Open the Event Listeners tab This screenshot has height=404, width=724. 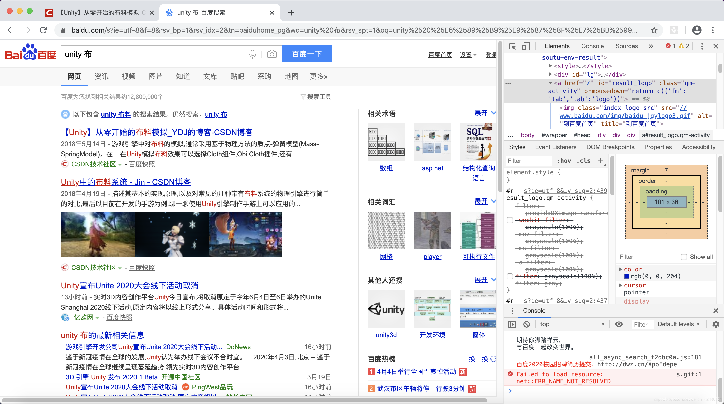tap(555, 147)
